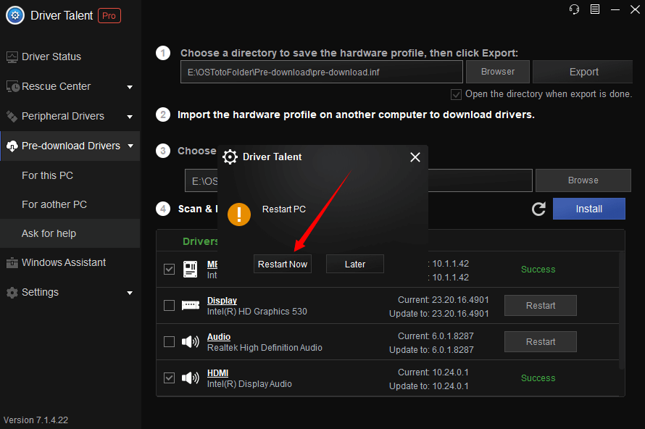Click the Windows Assistant toolbox icon
The width and height of the screenshot is (645, 429).
pyautogui.click(x=12, y=262)
